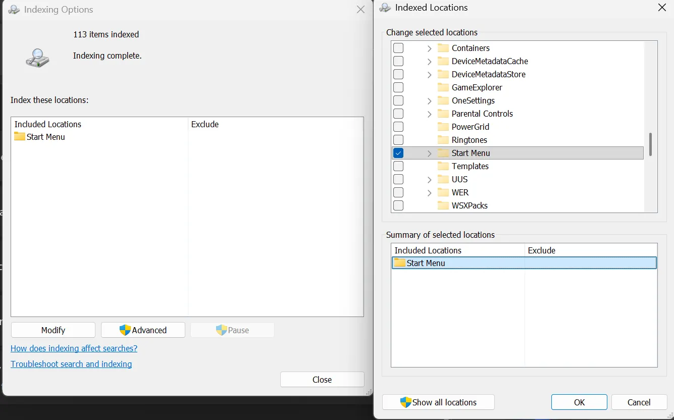674x420 pixels.
Task: Open Troubleshoot search and indexing link
Action: pos(71,364)
